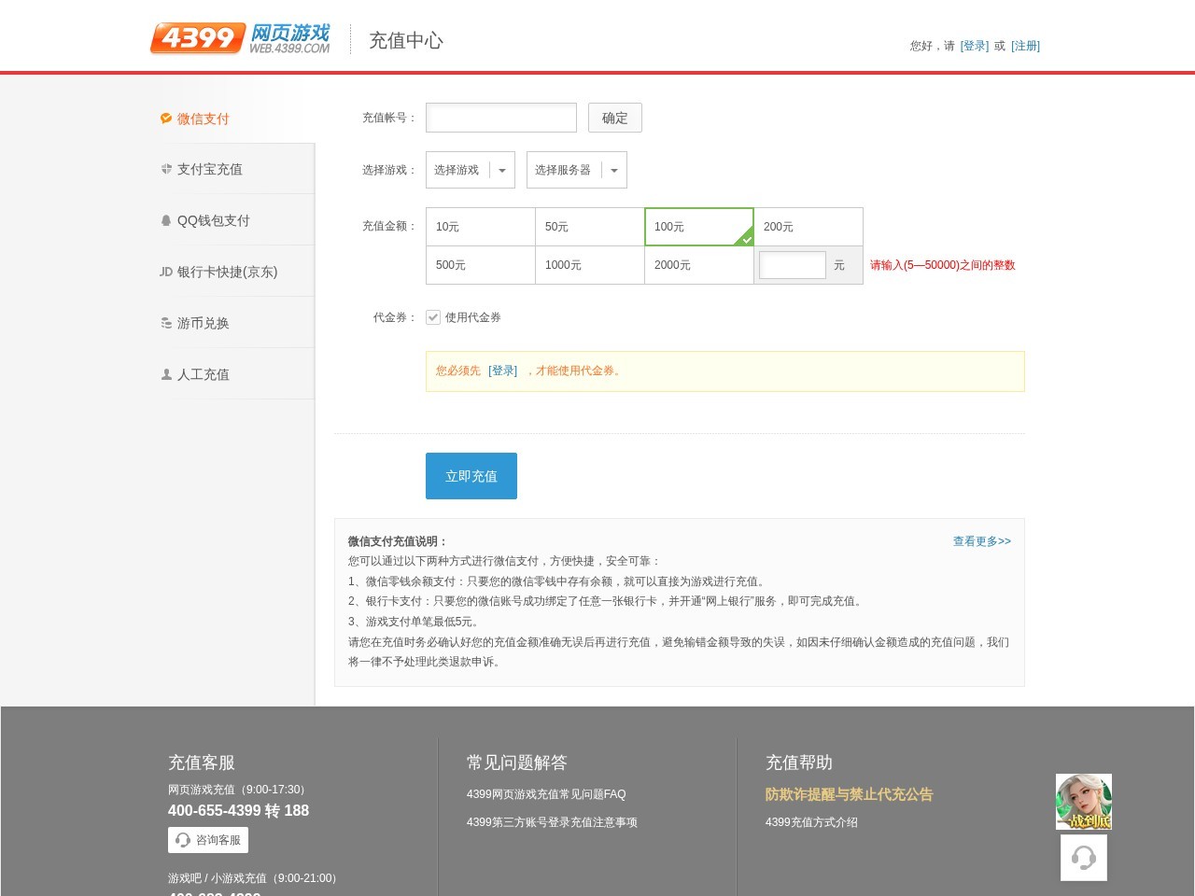1195x896 pixels.
Task: Uncheck the 使用代金券 voucher checkbox
Action: [433, 317]
